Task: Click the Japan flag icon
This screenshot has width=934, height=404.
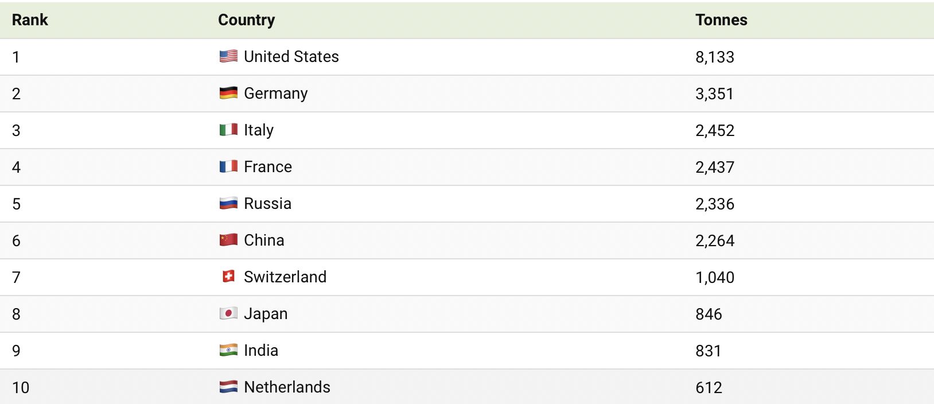Action: (228, 313)
